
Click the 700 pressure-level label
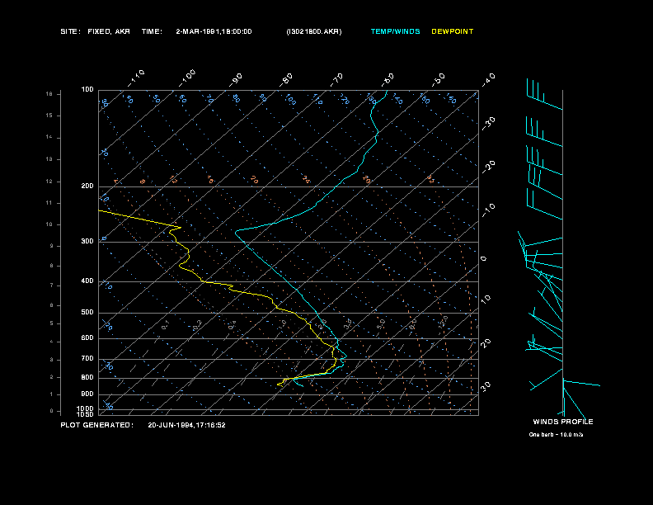click(87, 358)
